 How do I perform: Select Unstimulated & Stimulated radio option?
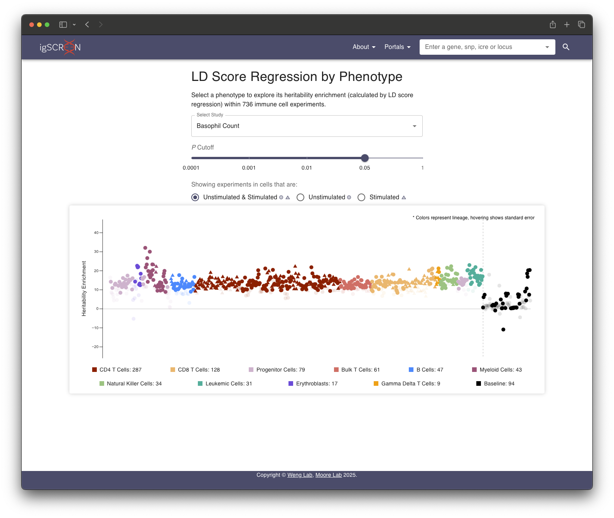196,197
